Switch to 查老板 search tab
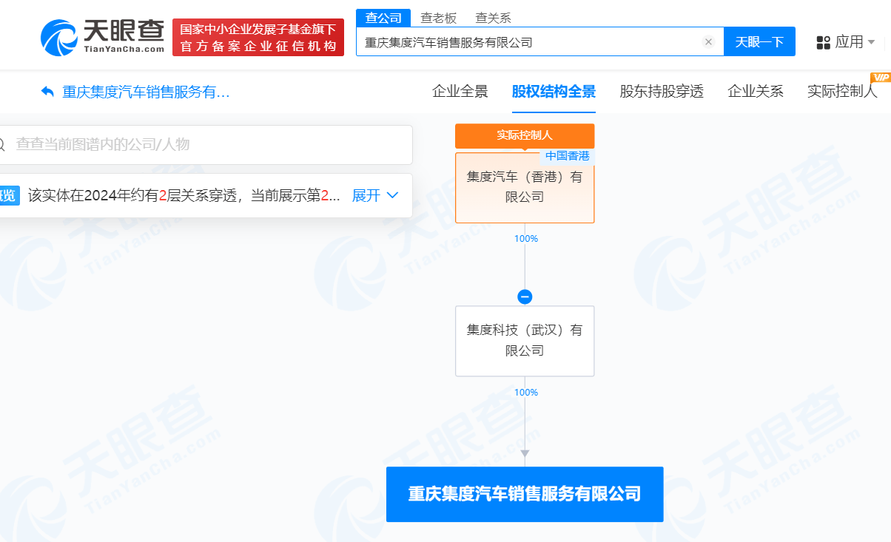This screenshot has height=542, width=891. click(x=439, y=18)
